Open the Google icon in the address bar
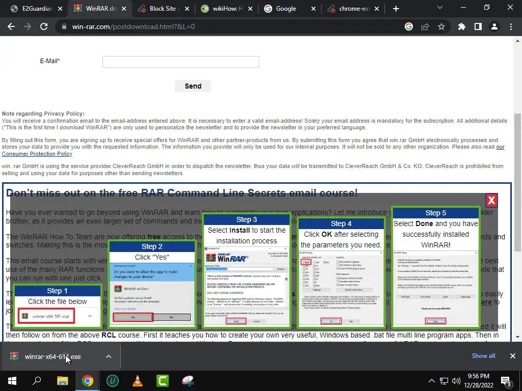 409,26
